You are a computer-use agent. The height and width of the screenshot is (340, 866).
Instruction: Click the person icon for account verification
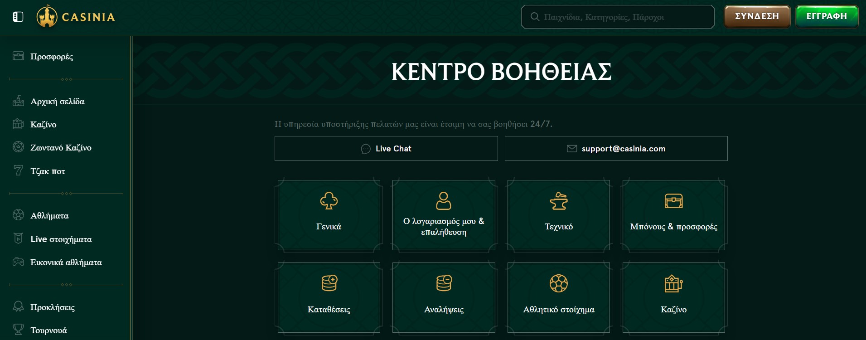pos(444,201)
